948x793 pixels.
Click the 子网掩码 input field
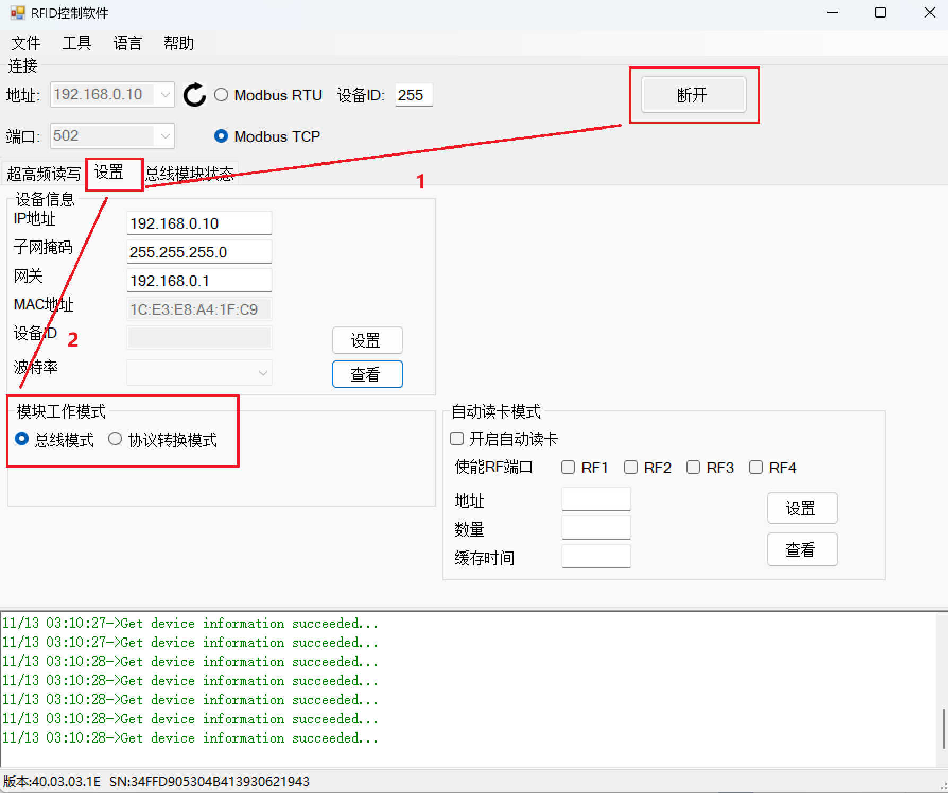(199, 252)
